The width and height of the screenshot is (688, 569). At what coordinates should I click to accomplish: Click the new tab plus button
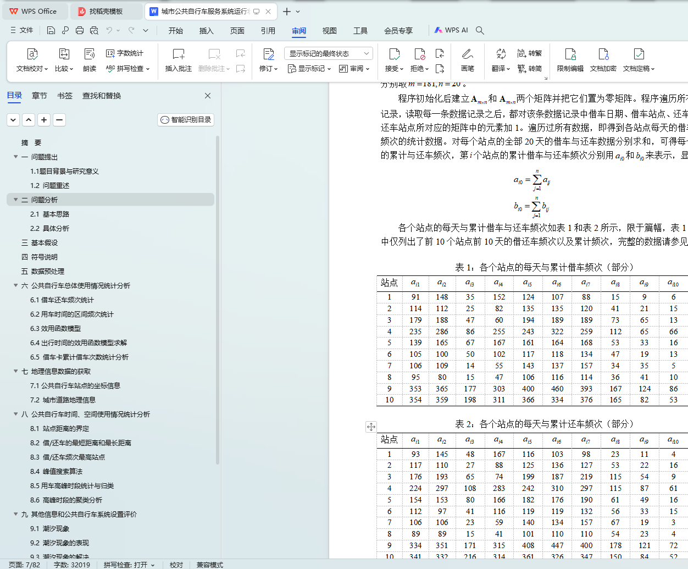(286, 11)
